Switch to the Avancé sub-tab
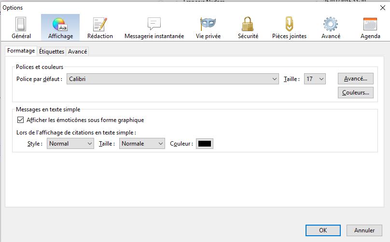The image size is (390, 242). [77, 52]
